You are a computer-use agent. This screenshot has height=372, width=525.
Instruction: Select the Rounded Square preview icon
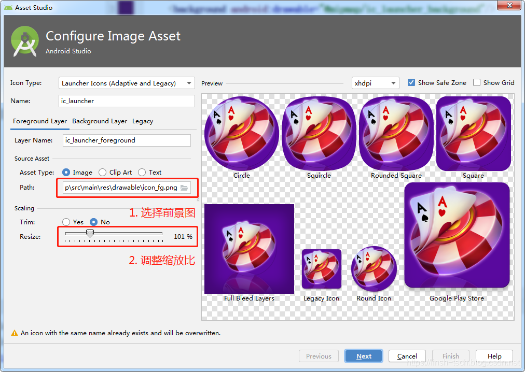point(396,134)
